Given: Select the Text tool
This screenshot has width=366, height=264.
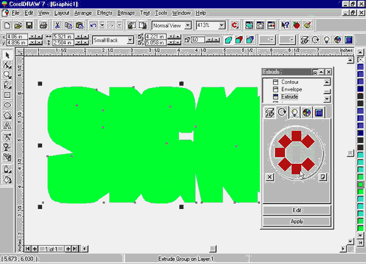Looking at the screenshot, I should (7, 125).
